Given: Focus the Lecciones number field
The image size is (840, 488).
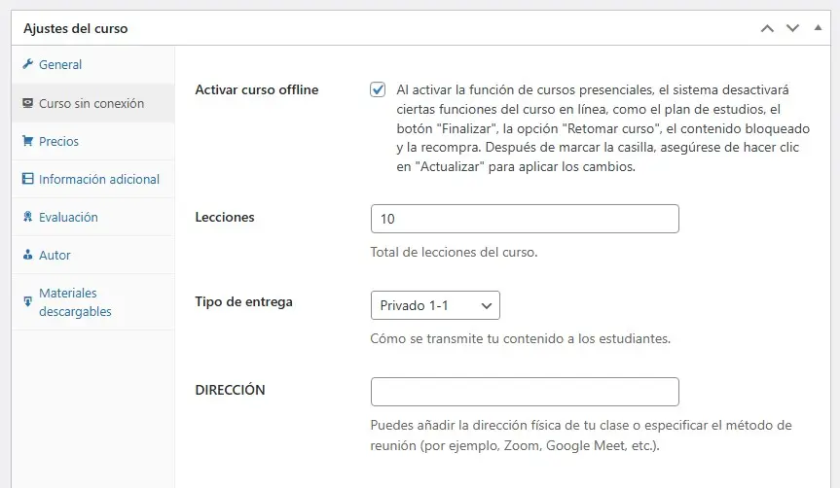Looking at the screenshot, I should (524, 219).
